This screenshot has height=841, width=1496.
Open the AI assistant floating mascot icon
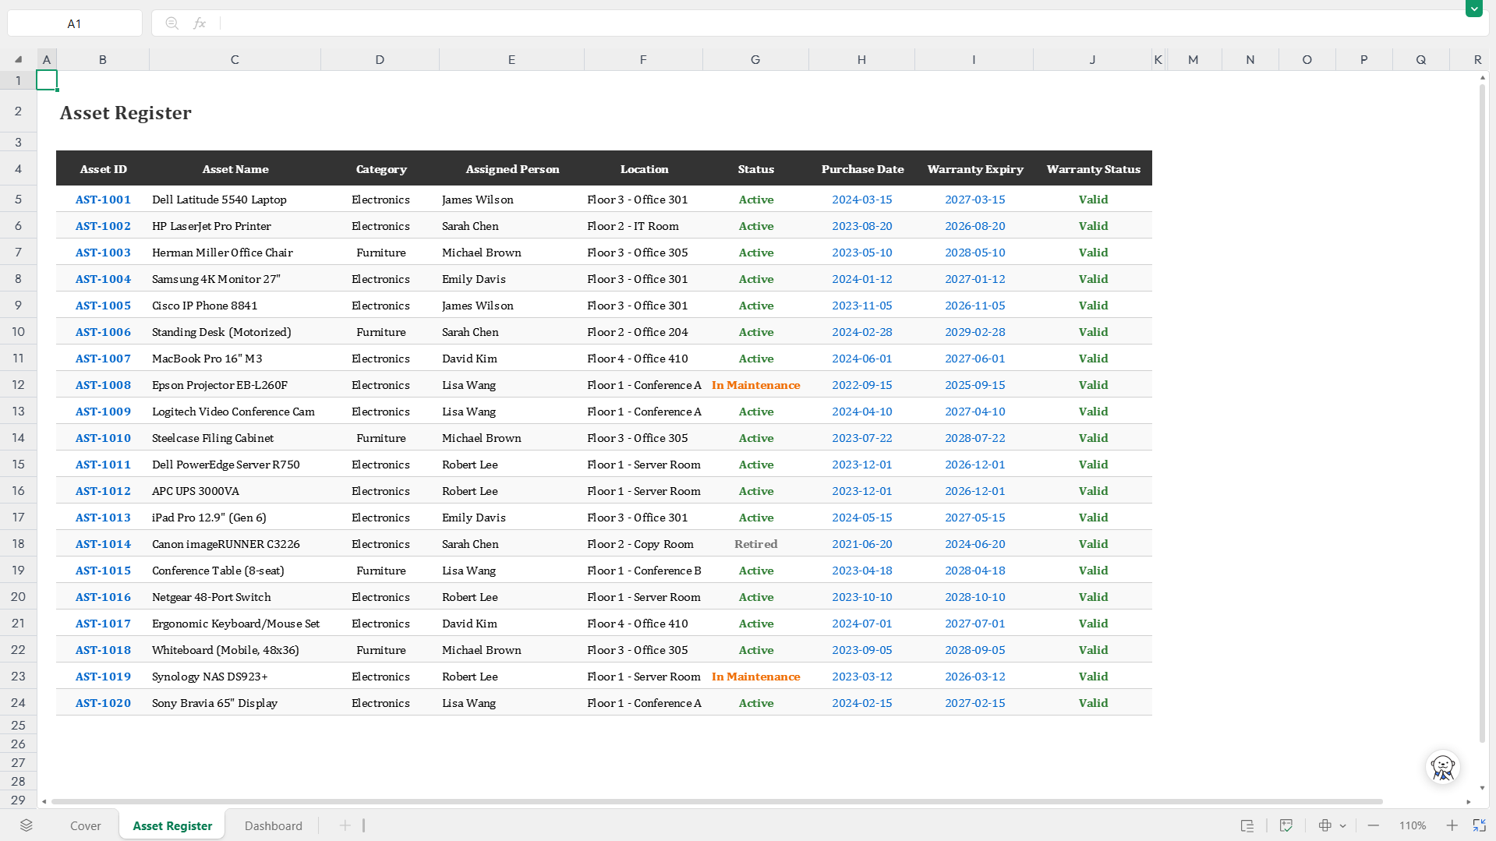click(x=1442, y=768)
